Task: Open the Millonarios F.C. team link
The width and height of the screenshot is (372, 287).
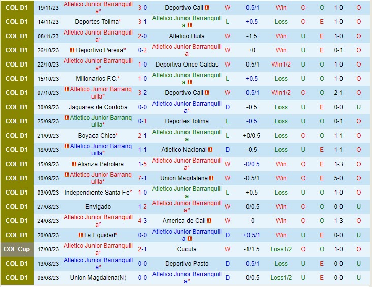Action: pos(97,79)
